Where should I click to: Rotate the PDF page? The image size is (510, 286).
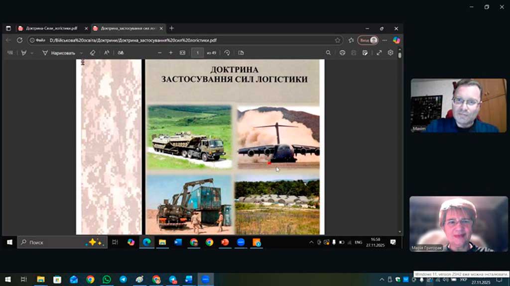(227, 53)
